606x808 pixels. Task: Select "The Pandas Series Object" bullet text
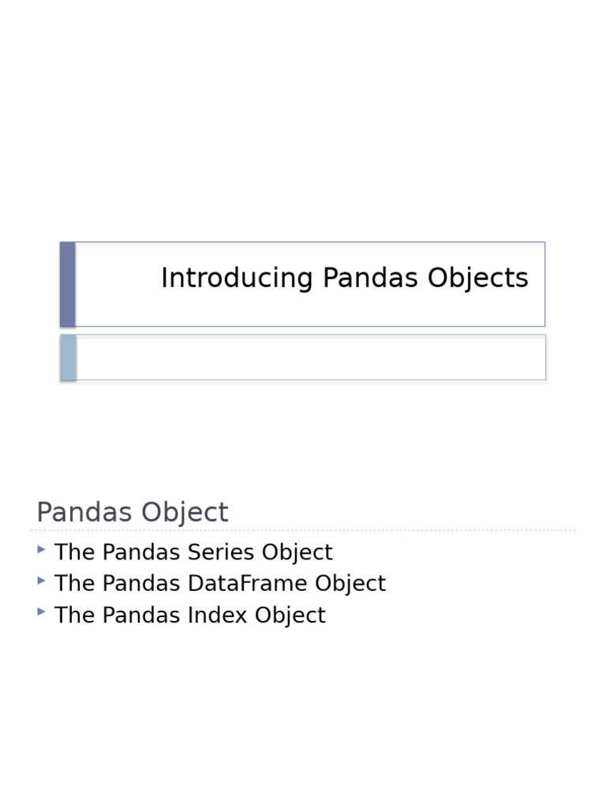click(193, 552)
